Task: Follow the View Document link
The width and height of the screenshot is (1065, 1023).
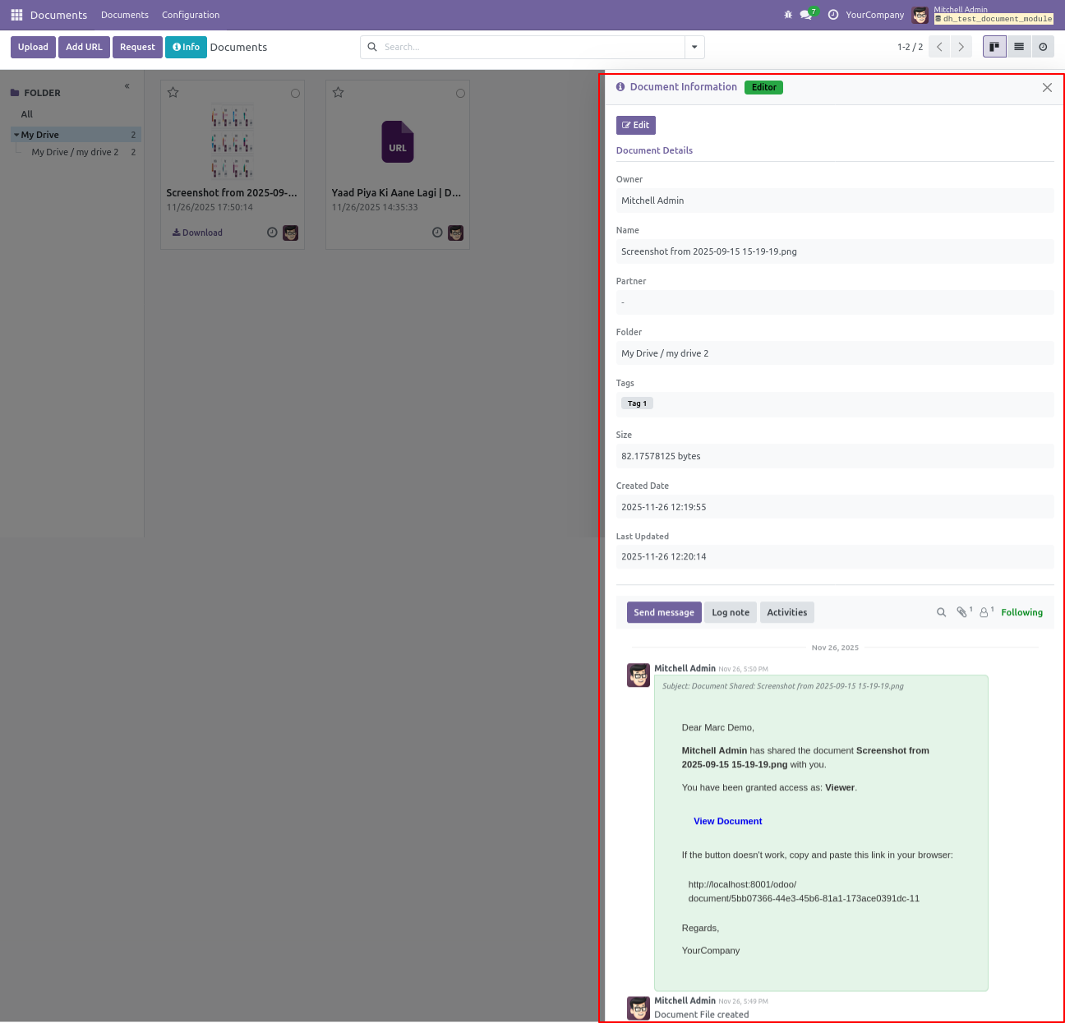Action: [x=727, y=821]
